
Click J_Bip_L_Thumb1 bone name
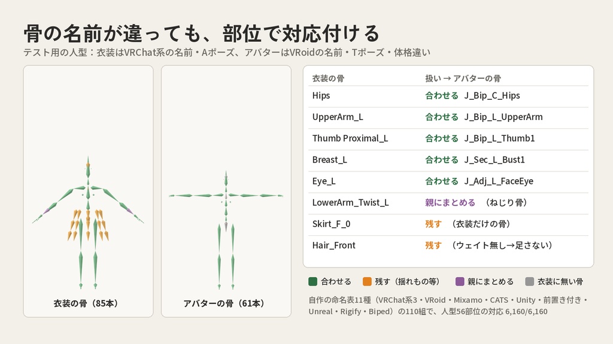(x=500, y=139)
